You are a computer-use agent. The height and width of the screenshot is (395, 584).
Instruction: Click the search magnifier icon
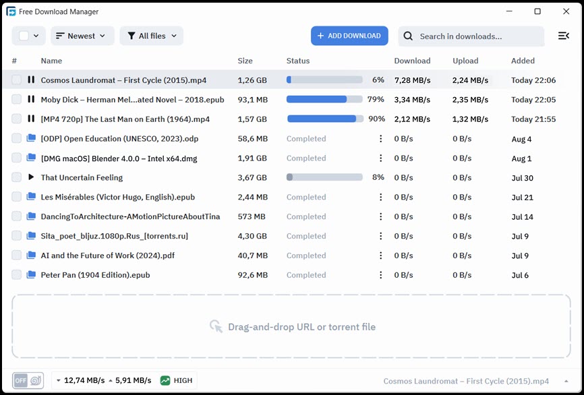408,36
